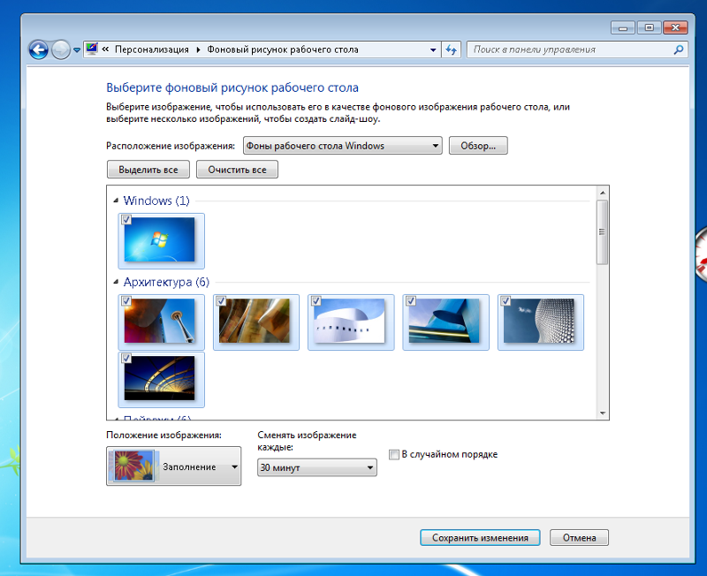This screenshot has height=576, width=707.
Task: Select the white curved building wallpaper
Action: 351,322
